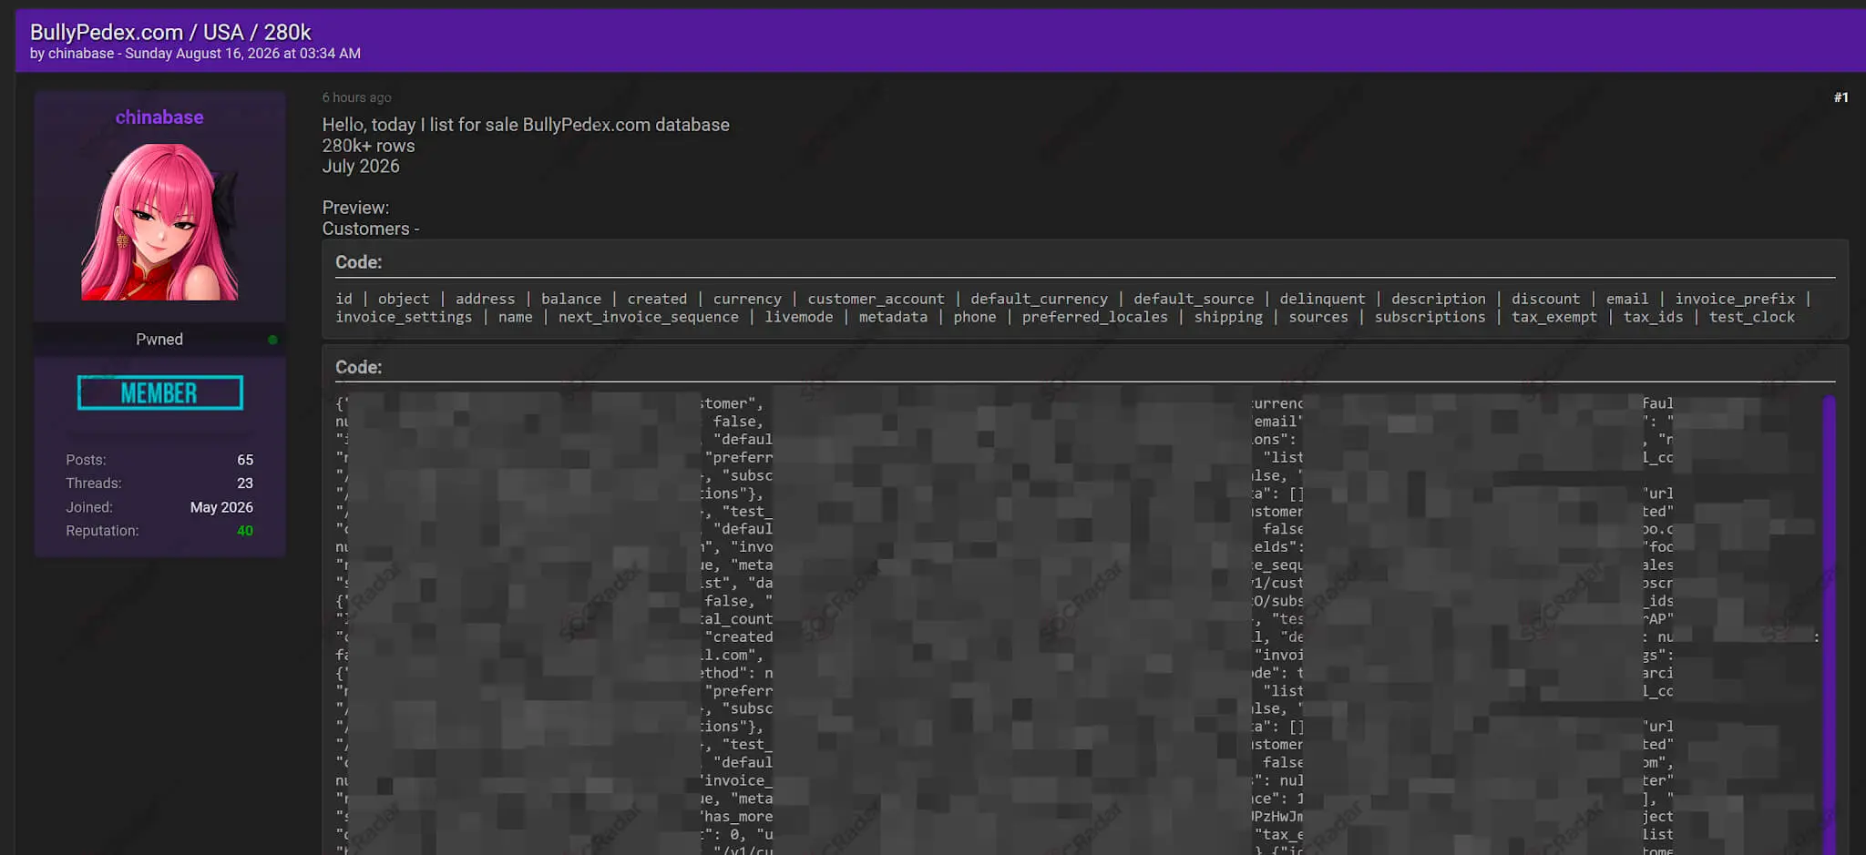The width and height of the screenshot is (1866, 855).
Task: Click 'email' field name in header list
Action: point(1627,299)
